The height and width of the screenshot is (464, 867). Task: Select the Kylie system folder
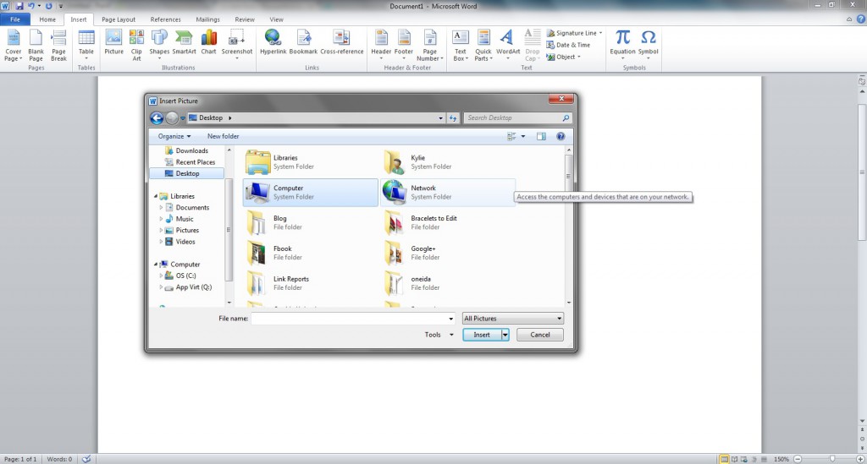coord(447,161)
